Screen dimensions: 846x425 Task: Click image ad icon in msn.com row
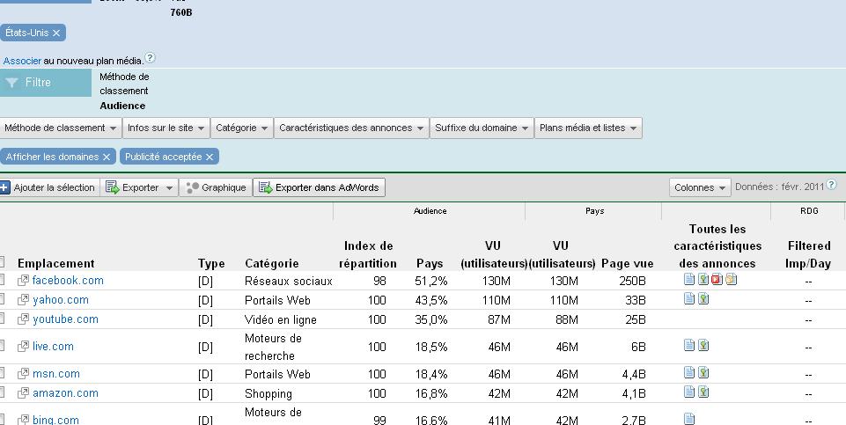tap(703, 371)
